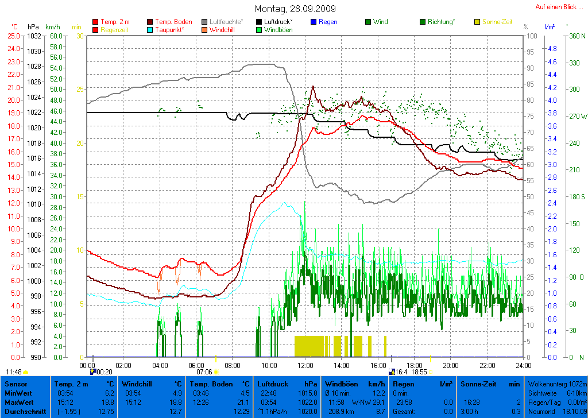The height and width of the screenshot is (418, 588).
Task: Click the sun icon beside 11:48
Action: click(x=26, y=372)
